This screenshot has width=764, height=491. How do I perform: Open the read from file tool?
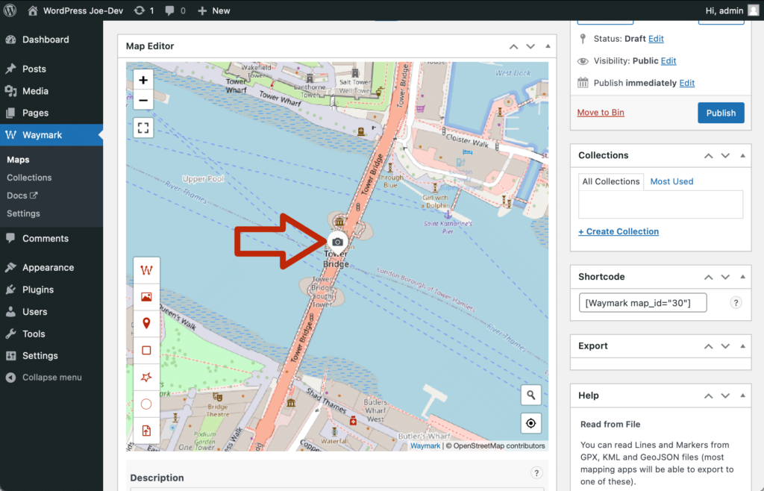coord(146,431)
